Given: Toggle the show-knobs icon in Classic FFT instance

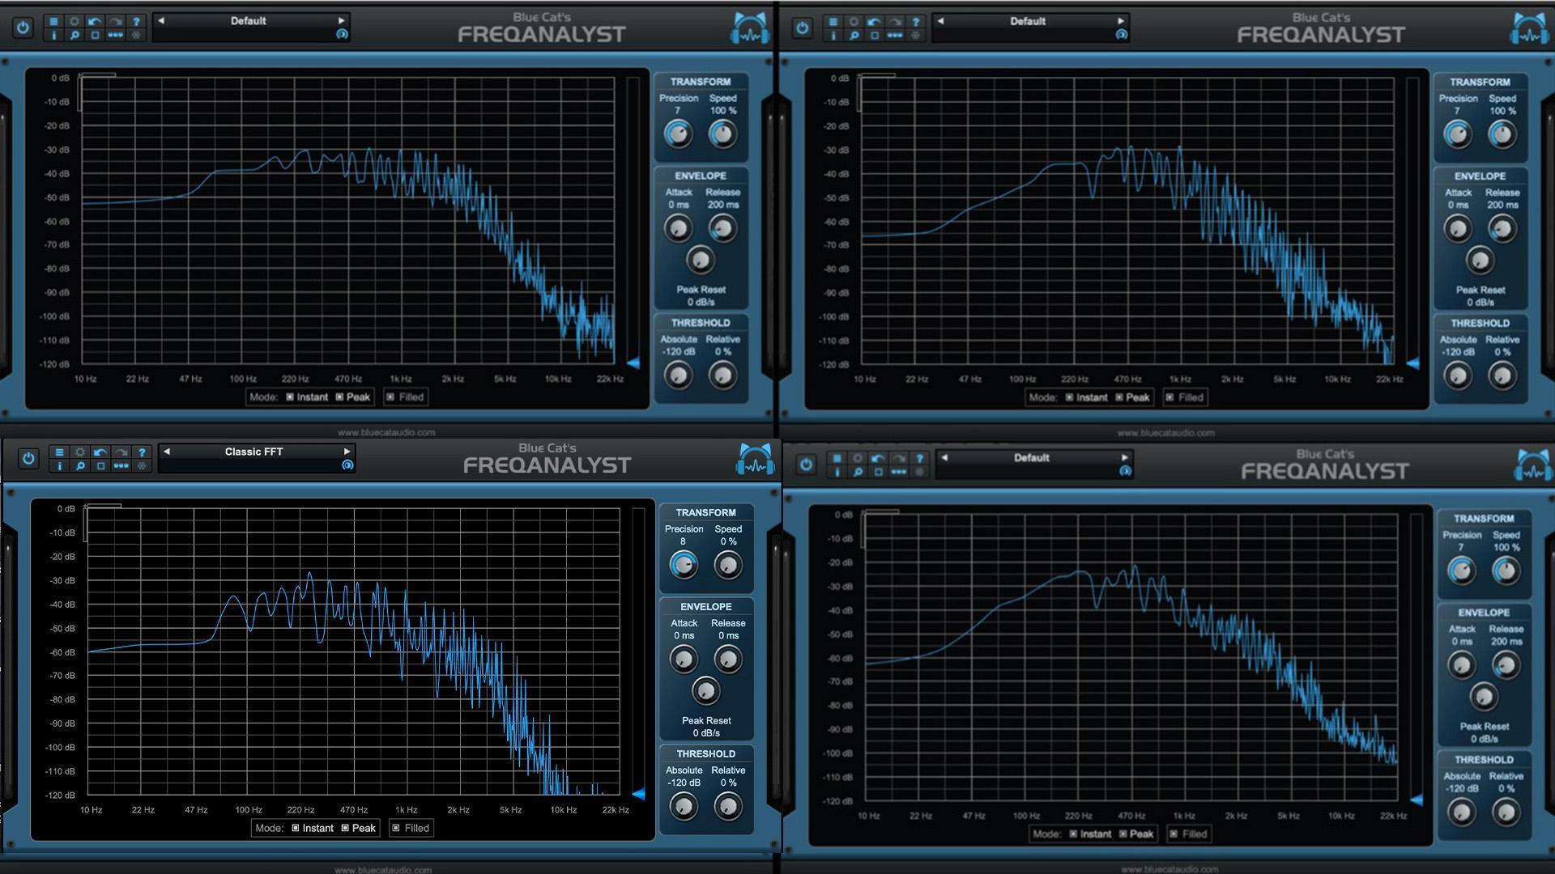Looking at the screenshot, I should pos(121,466).
